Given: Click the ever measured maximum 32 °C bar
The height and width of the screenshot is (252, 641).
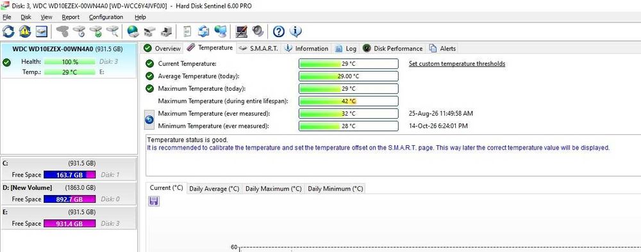Looking at the screenshot, I should tap(349, 114).
